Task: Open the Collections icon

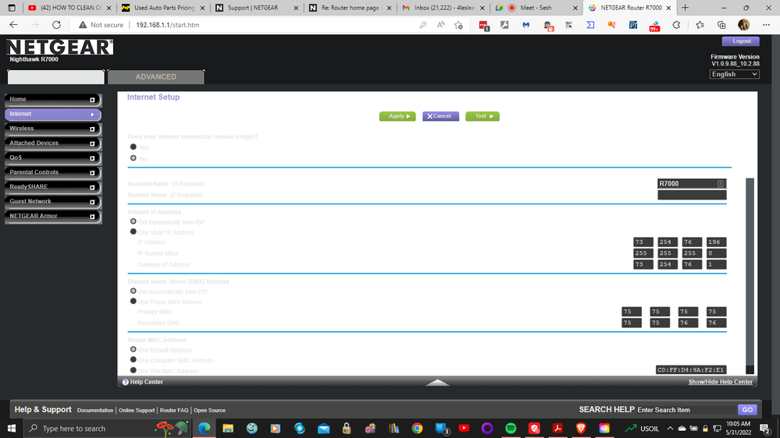Action: [x=721, y=25]
